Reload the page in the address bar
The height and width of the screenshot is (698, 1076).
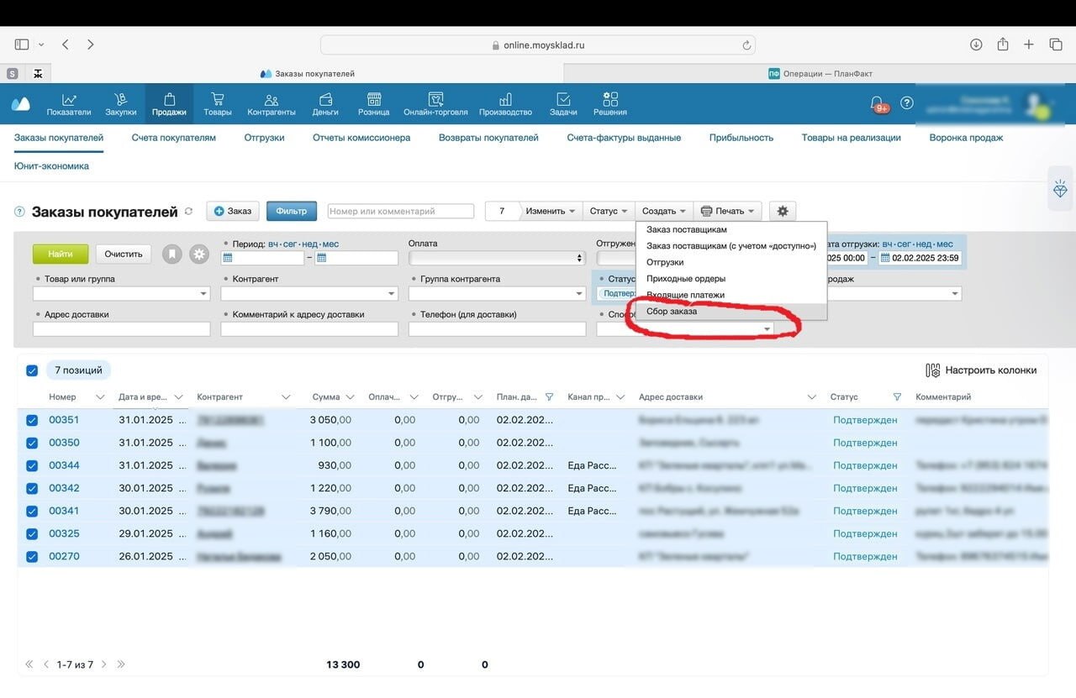pyautogui.click(x=746, y=45)
